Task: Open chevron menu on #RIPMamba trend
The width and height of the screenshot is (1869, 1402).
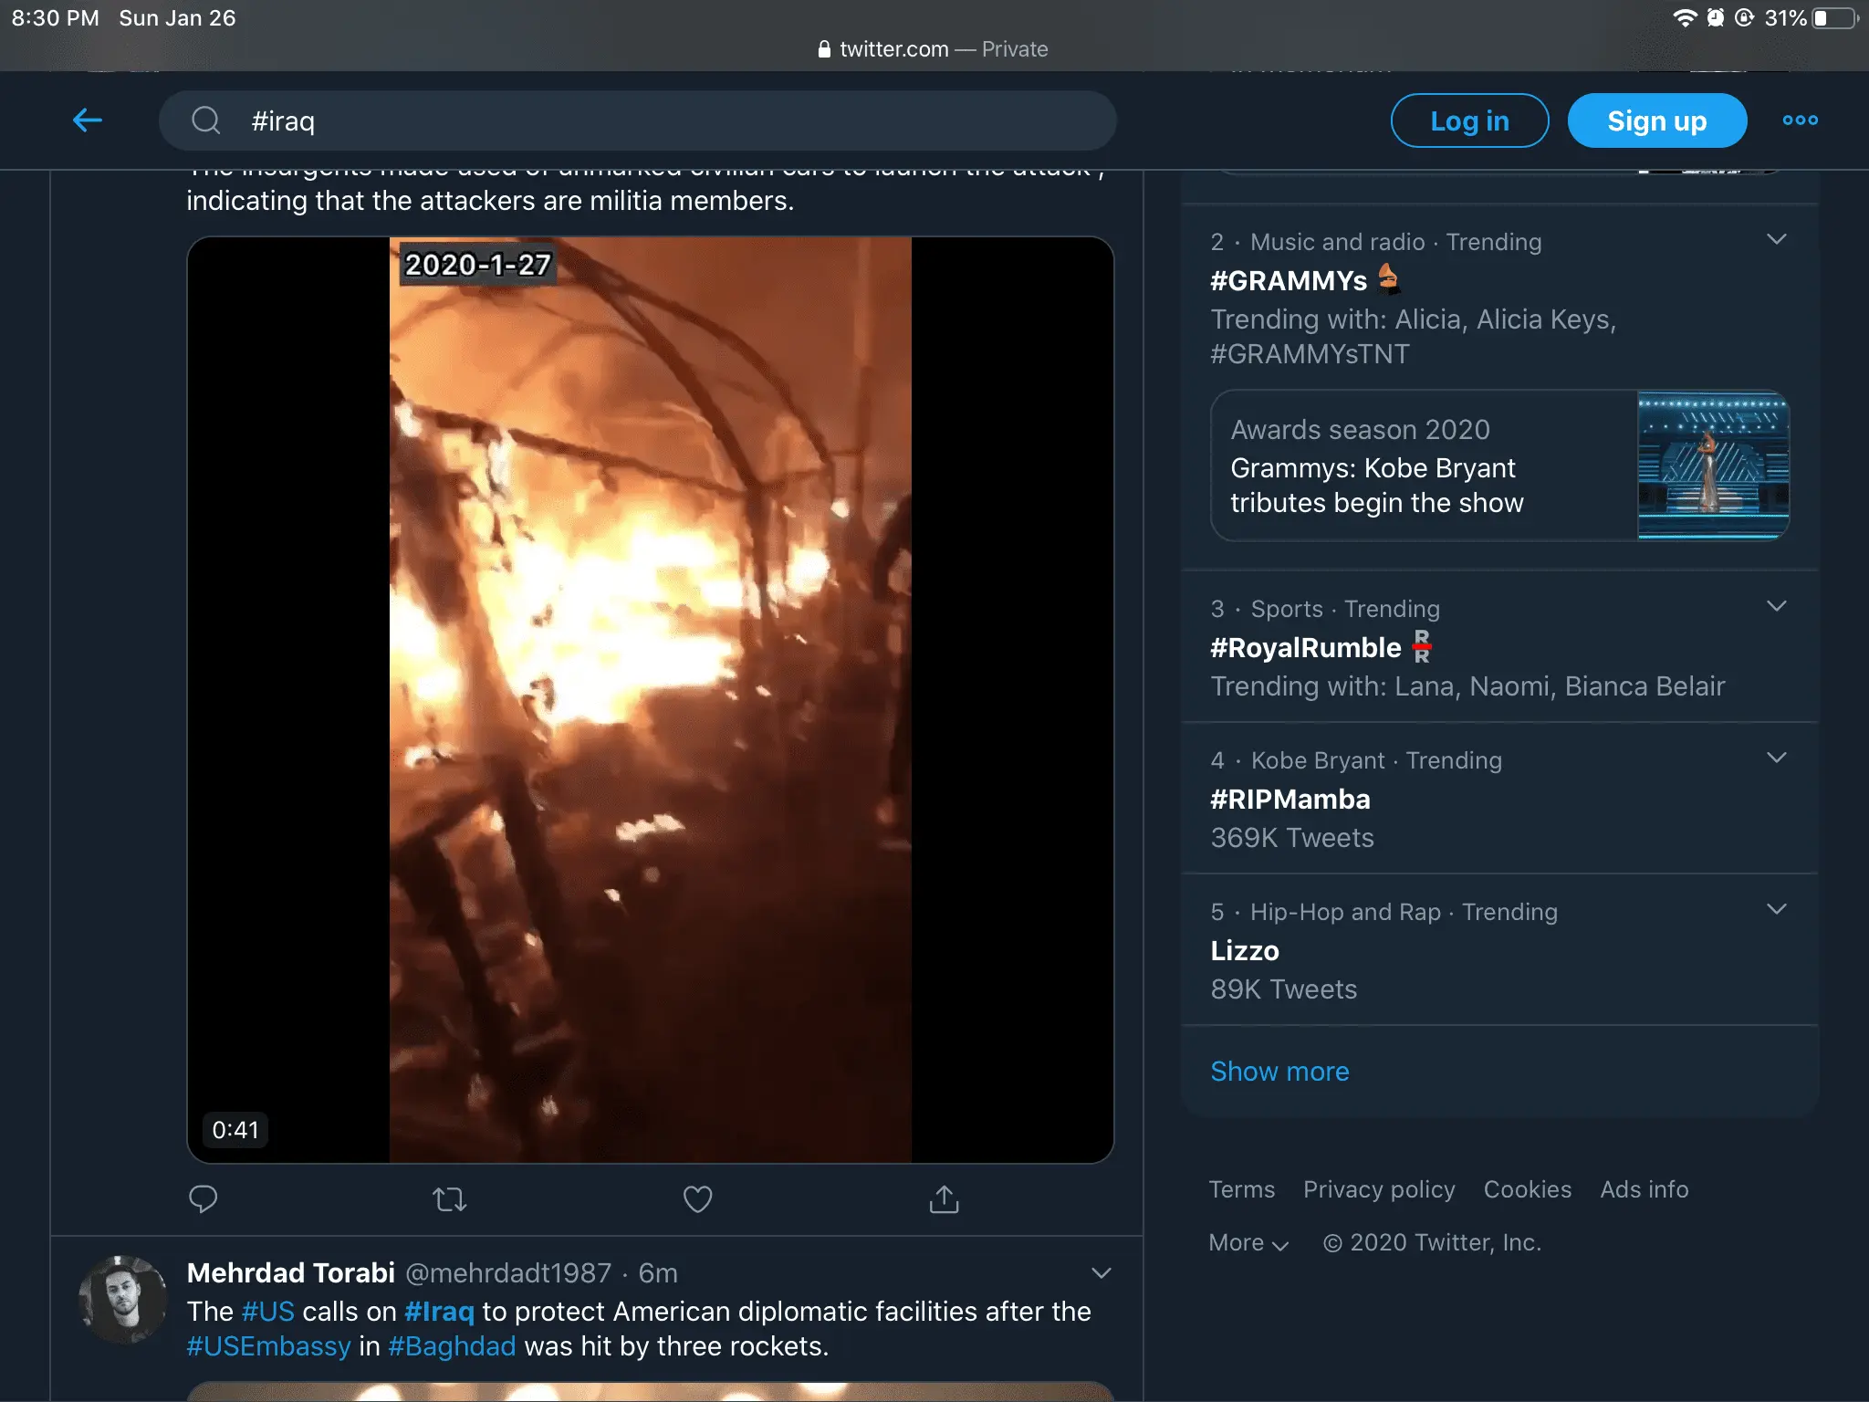Action: click(x=1776, y=759)
